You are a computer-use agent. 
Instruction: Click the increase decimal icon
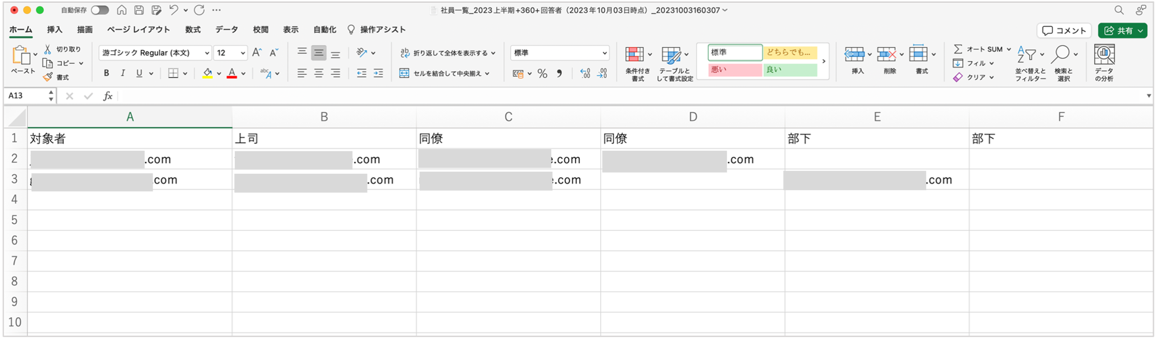(x=585, y=74)
